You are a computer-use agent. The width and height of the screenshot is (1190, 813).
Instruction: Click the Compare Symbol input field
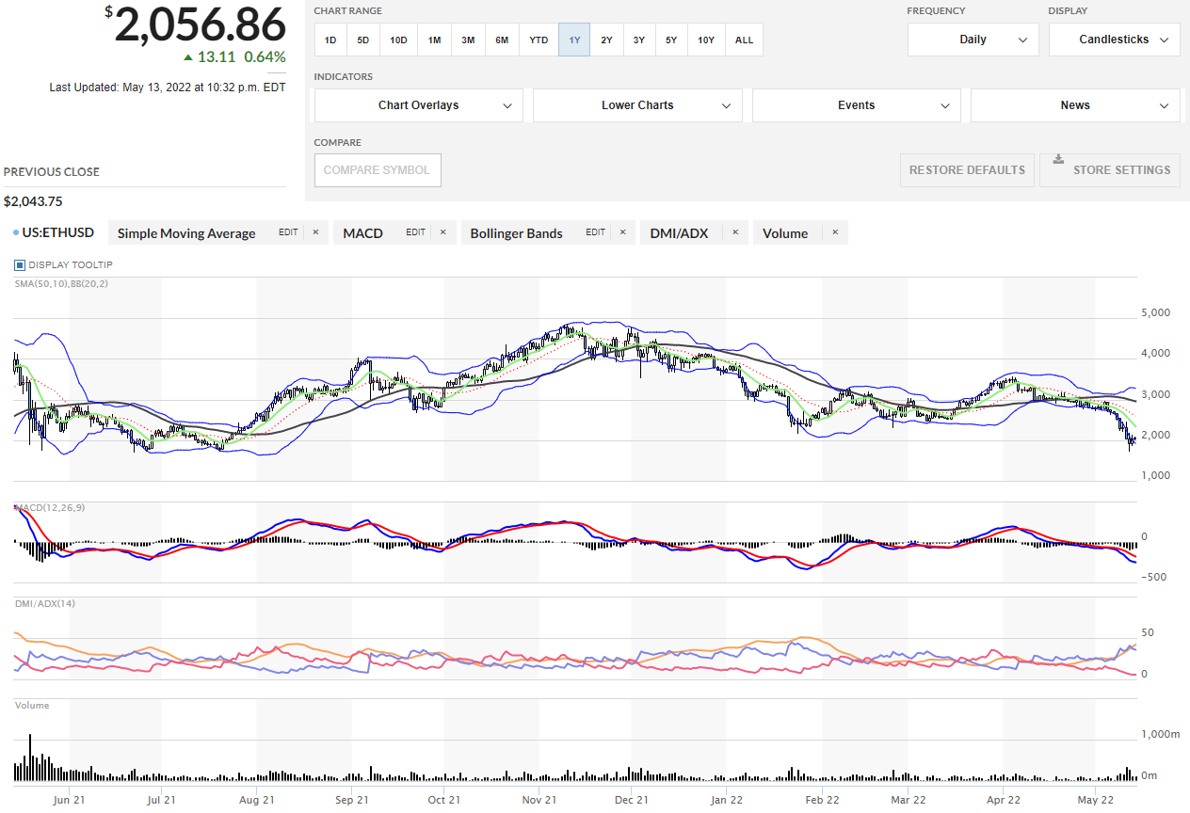click(x=377, y=170)
